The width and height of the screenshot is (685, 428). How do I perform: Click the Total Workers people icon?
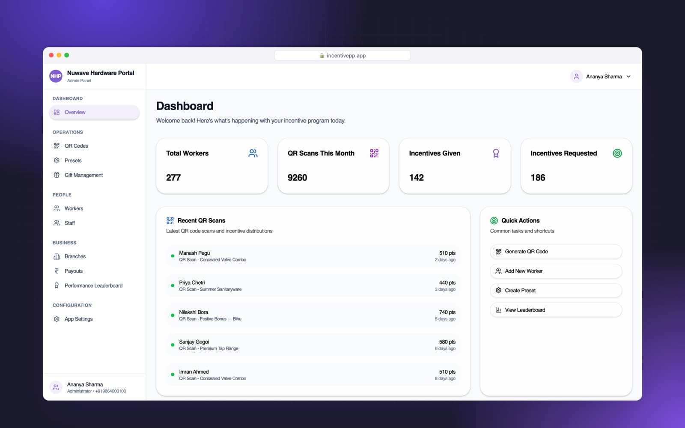253,153
